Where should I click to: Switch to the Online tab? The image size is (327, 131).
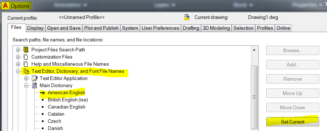tap(283, 28)
